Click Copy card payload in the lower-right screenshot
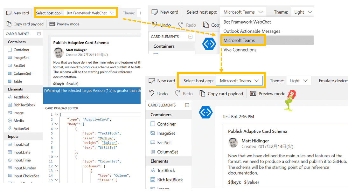Screen dimensions: 348x192 (221, 93)
